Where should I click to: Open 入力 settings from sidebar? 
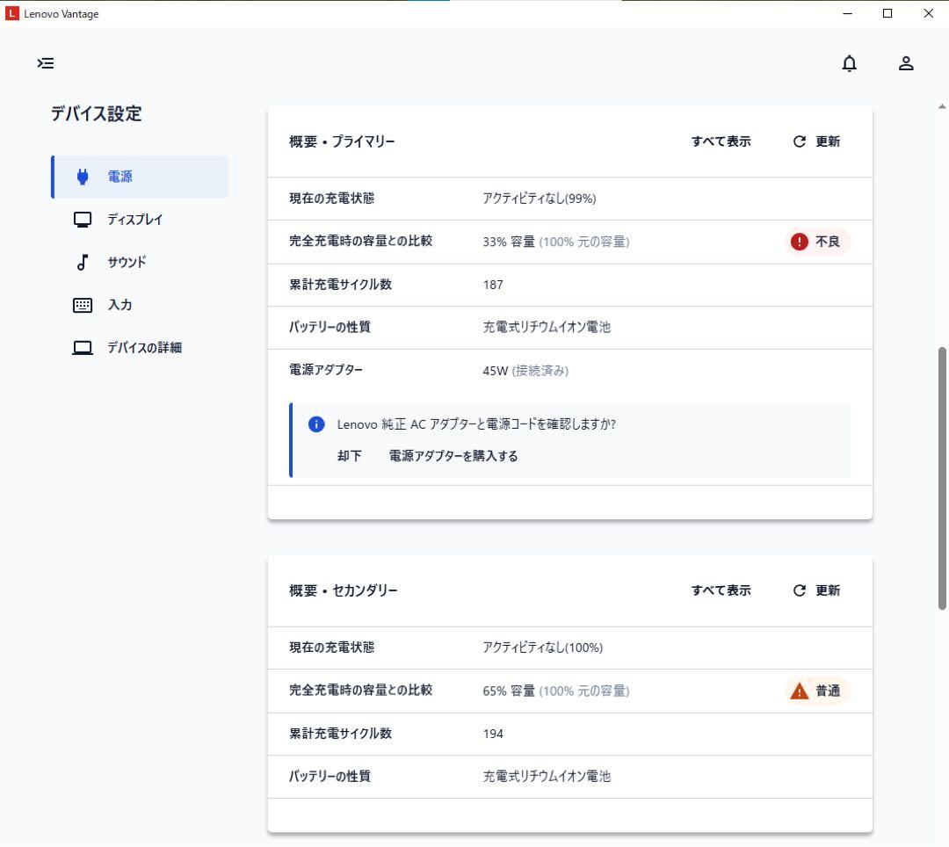point(120,305)
